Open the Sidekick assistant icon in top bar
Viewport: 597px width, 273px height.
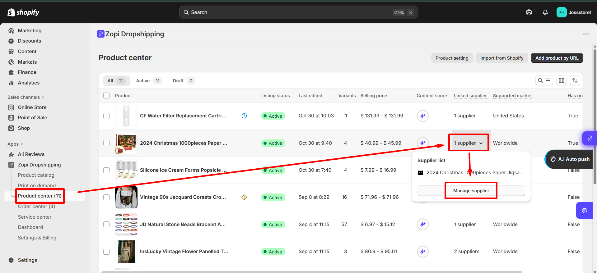529,12
